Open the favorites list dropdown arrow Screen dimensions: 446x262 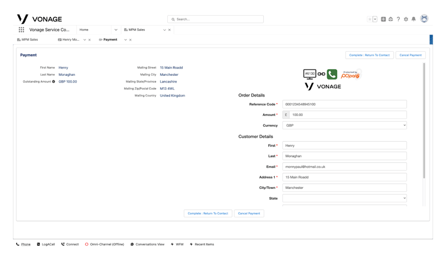click(375, 19)
